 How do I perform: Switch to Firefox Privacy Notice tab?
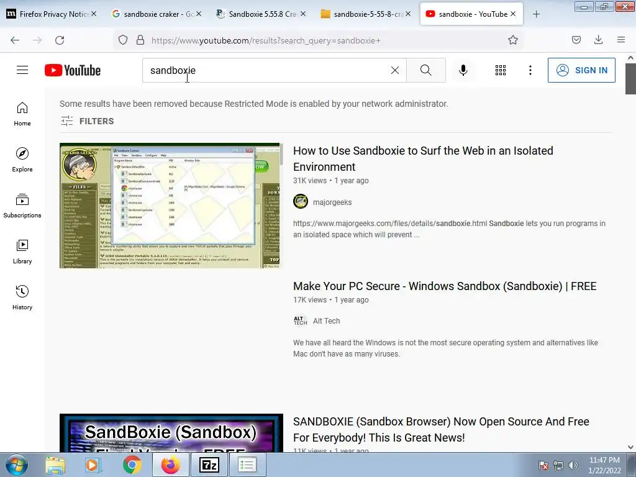pyautogui.click(x=47, y=14)
